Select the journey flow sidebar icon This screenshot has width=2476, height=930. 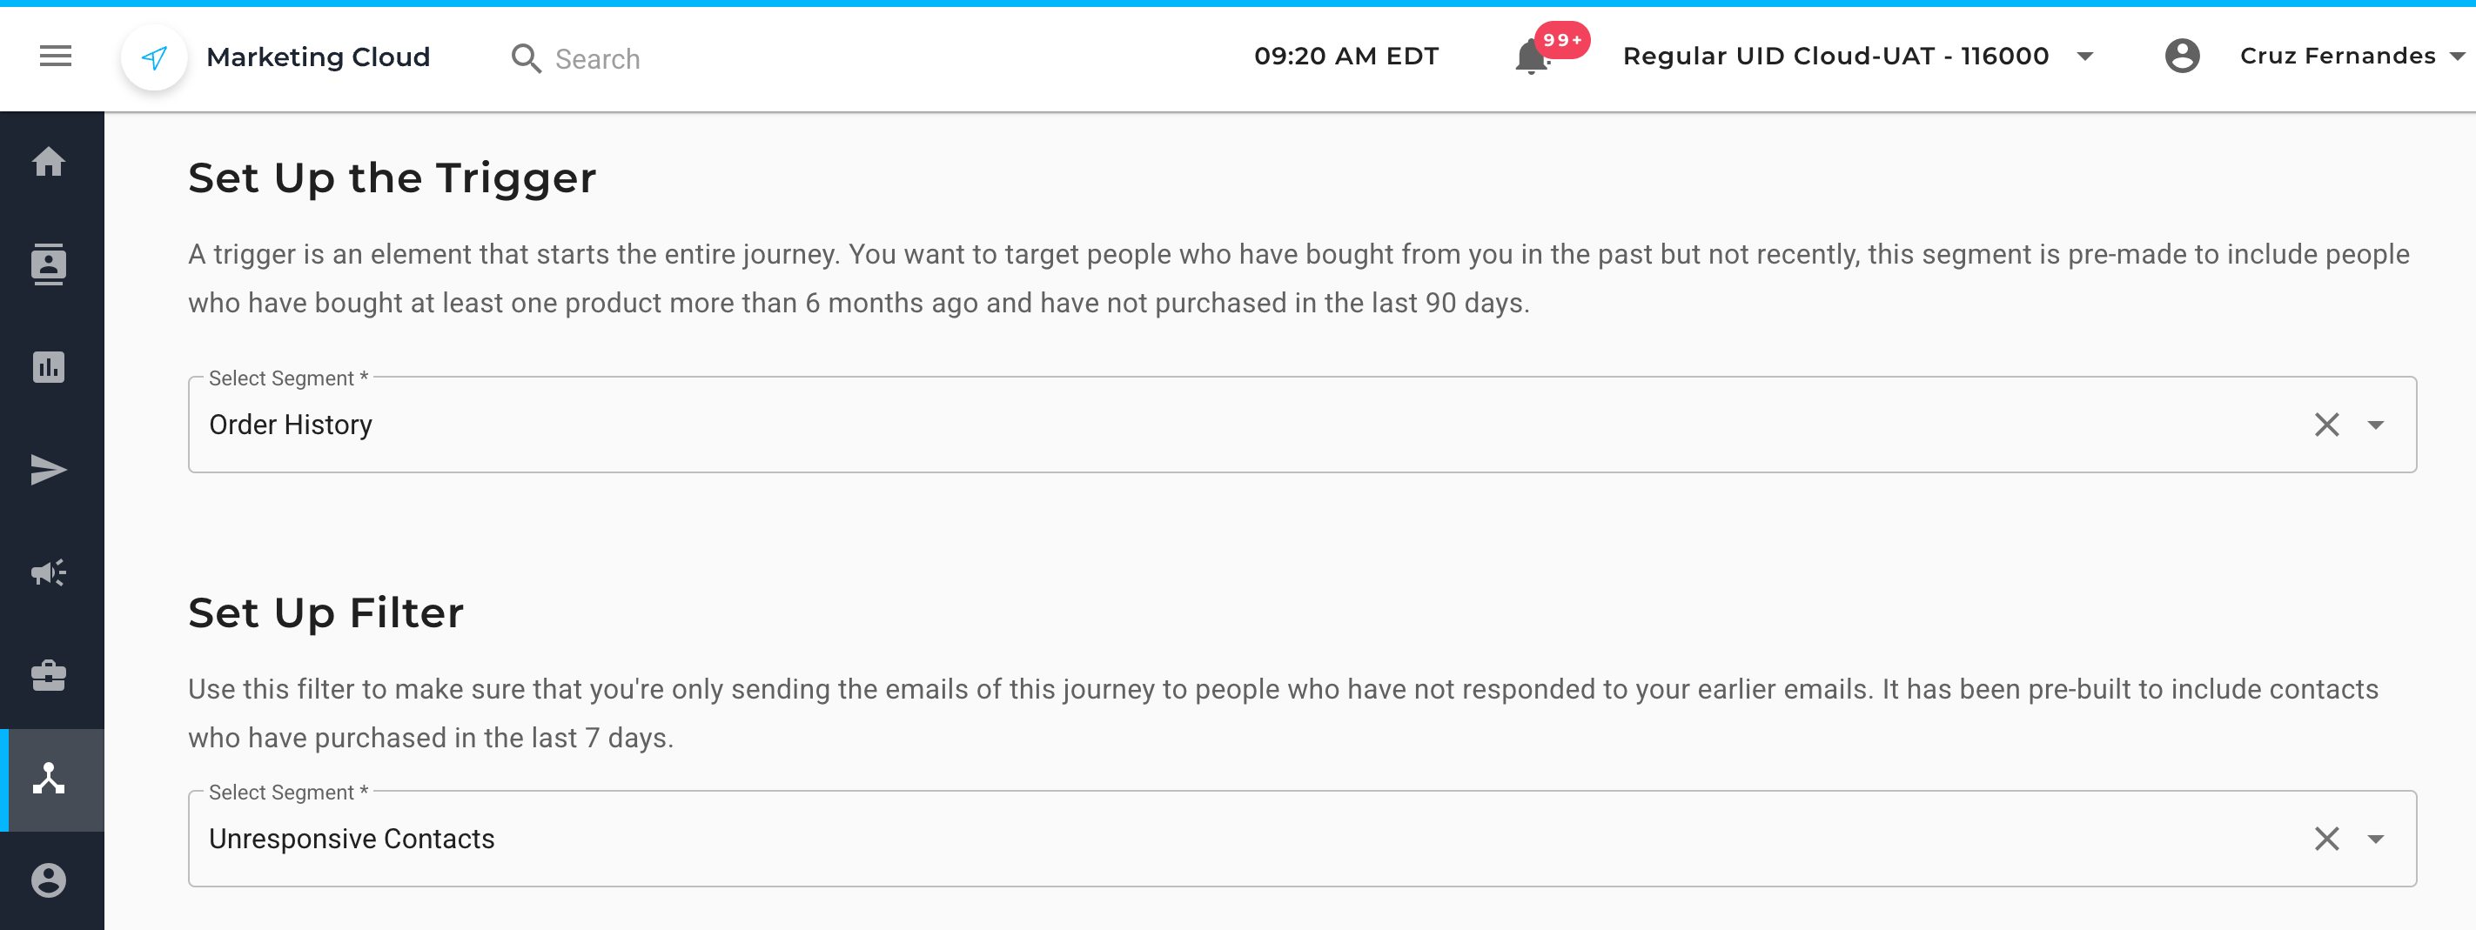(x=48, y=779)
